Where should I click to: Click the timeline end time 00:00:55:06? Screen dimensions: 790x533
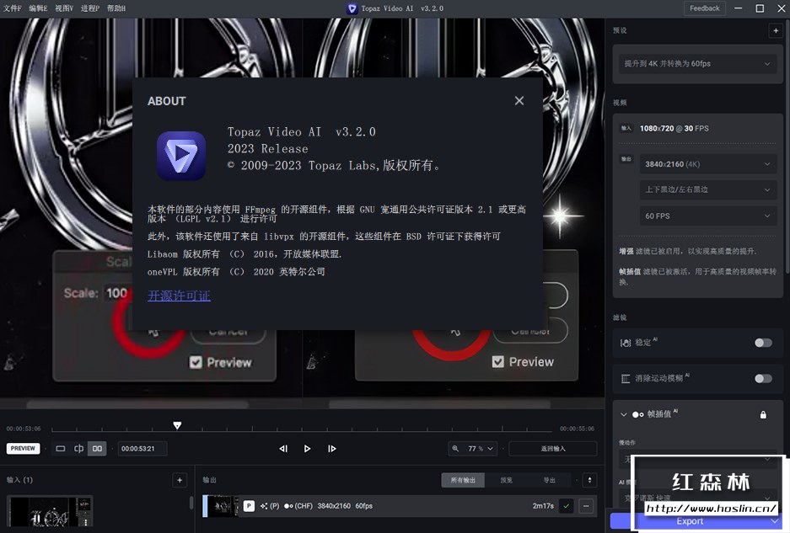point(577,429)
